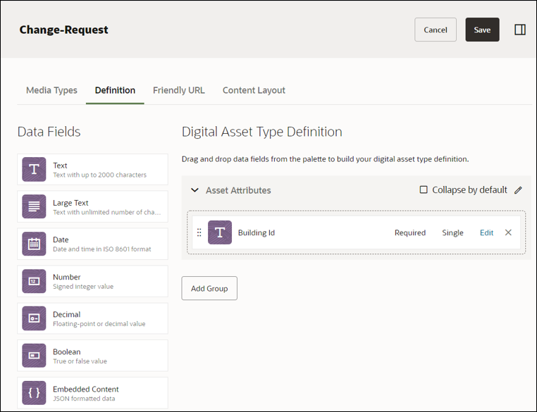Click the Required label on Building Id
Image resolution: width=537 pixels, height=412 pixels.
tap(410, 232)
